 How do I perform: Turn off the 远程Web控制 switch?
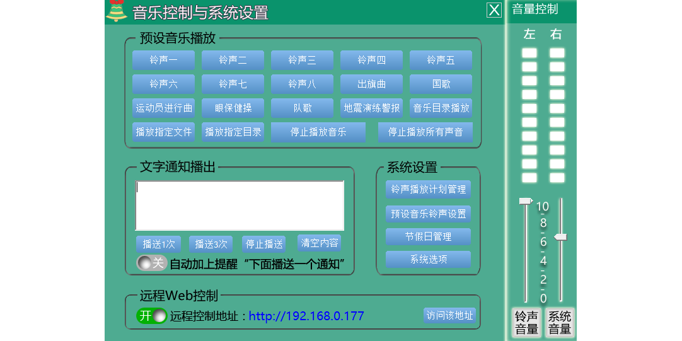click(x=151, y=316)
